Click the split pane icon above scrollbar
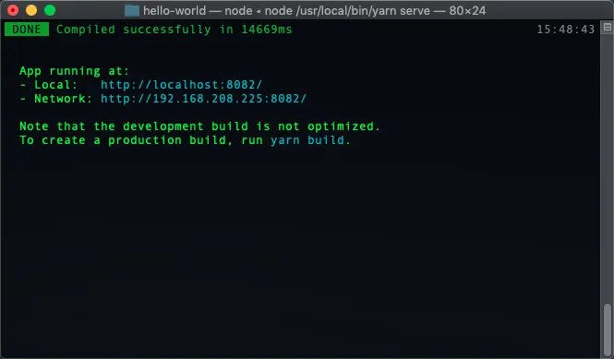This screenshot has height=359, width=614. click(x=608, y=27)
